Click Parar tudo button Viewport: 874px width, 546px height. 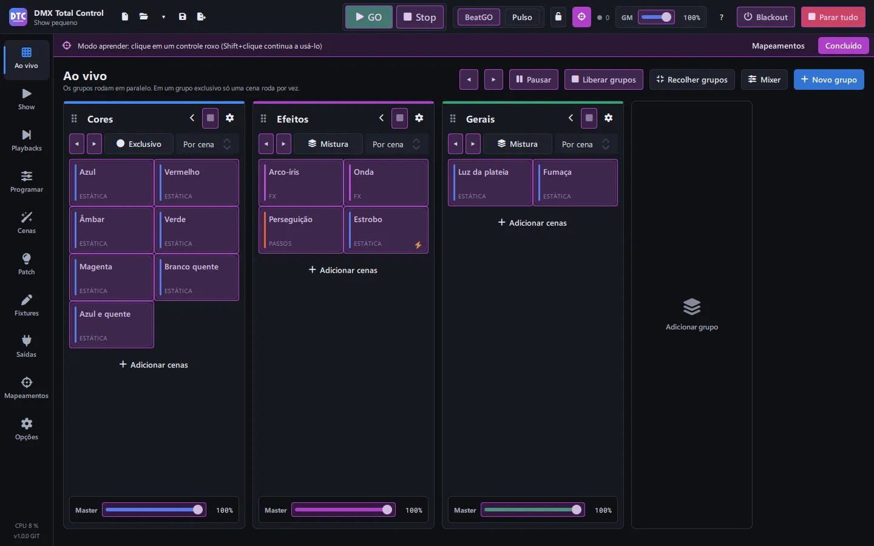833,17
